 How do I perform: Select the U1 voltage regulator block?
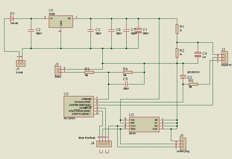pyautogui.click(x=61, y=22)
